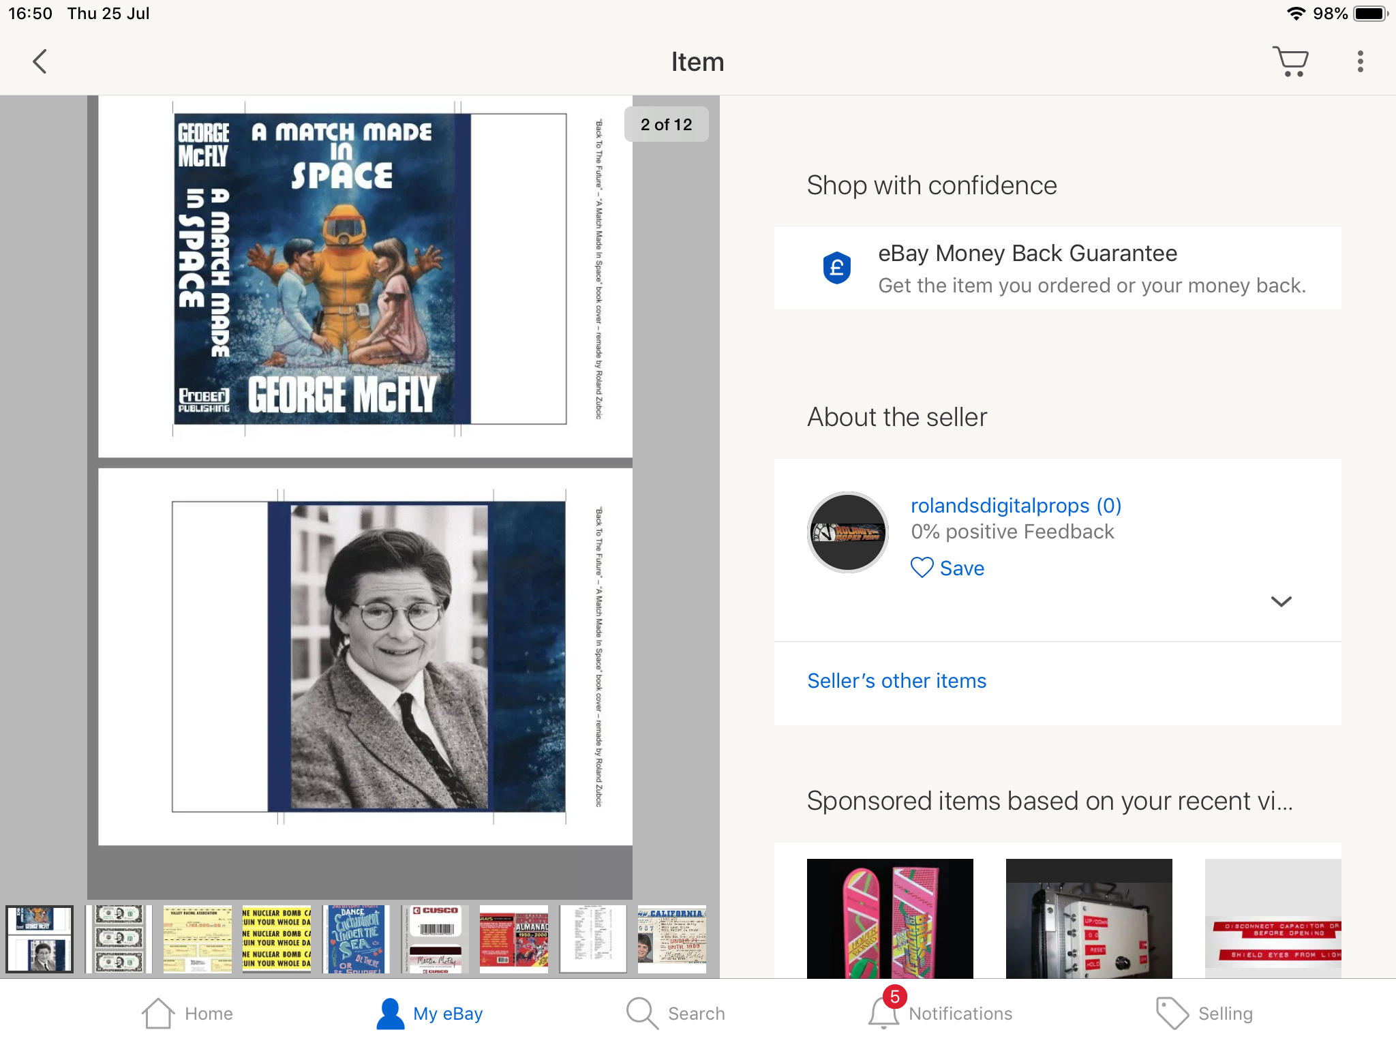Open the sponsored Disconnect Capacitor label item
This screenshot has width=1396, height=1047.
[1273, 918]
